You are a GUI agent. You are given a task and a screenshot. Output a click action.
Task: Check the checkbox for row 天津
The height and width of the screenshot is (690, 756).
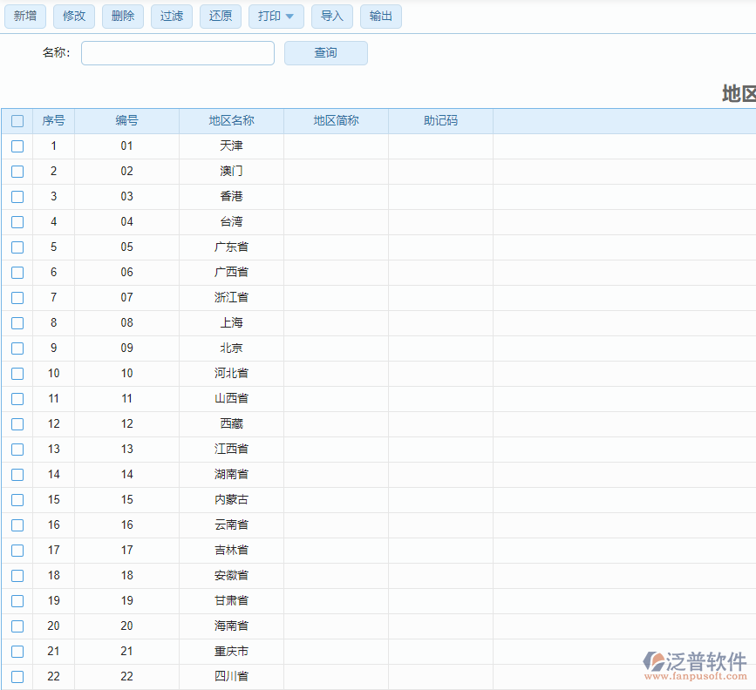17,146
